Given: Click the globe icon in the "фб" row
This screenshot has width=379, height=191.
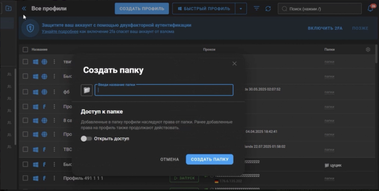Looking at the screenshot, I should (44, 92).
